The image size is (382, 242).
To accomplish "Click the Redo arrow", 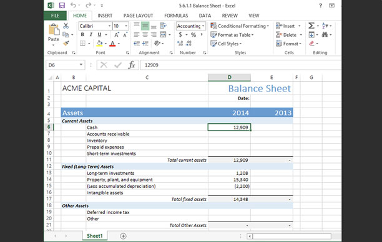I will tap(88, 5).
